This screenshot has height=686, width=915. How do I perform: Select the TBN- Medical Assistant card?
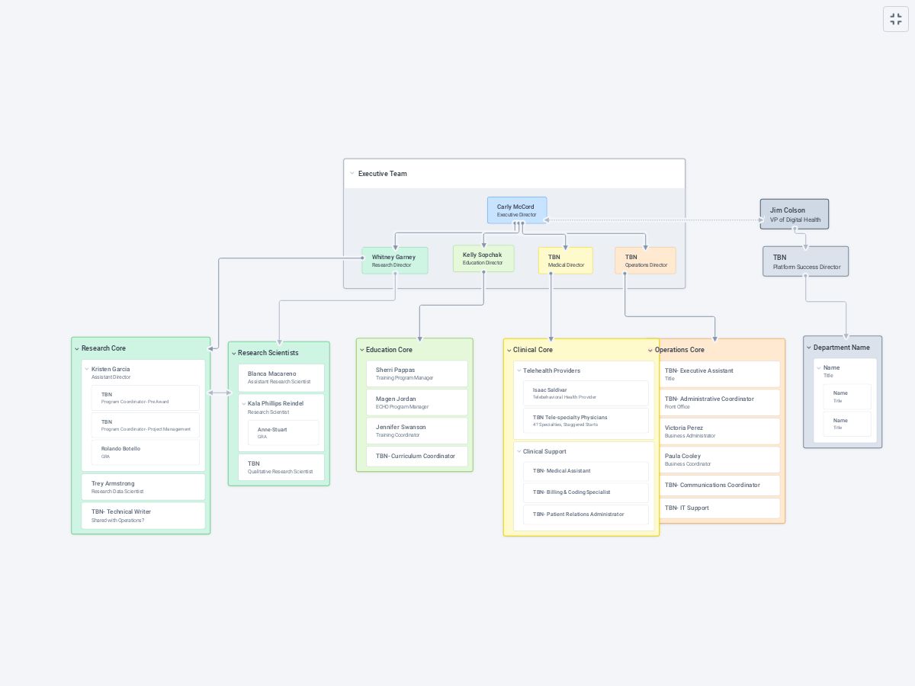586,471
